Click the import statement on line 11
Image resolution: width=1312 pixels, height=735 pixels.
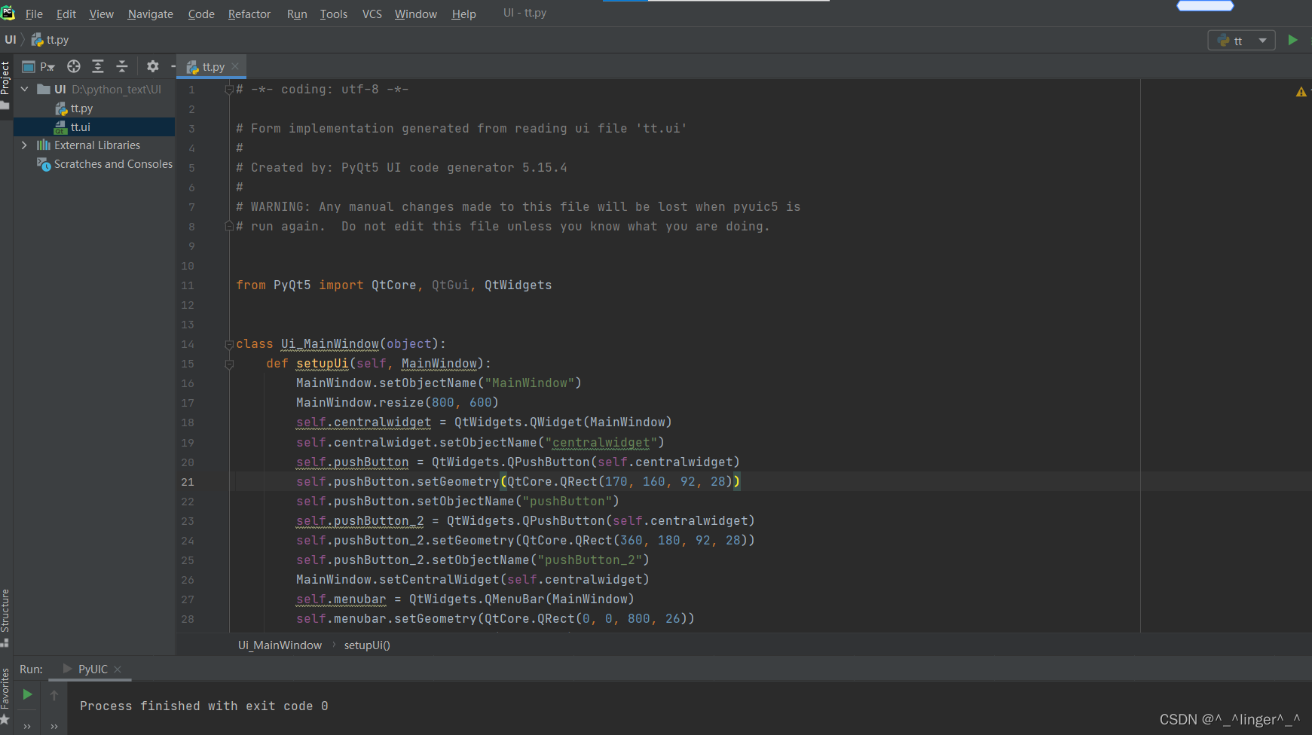[394, 285]
